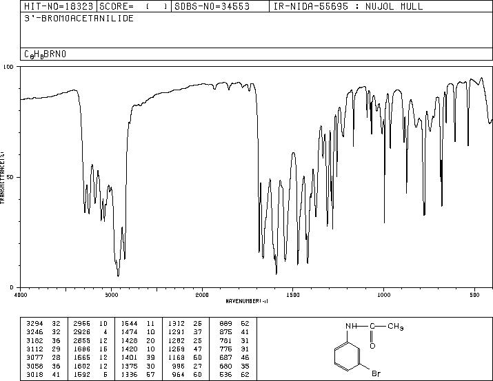Click the 1500 wavenumber axis label
This screenshot has height=381, width=493.
tap(293, 295)
